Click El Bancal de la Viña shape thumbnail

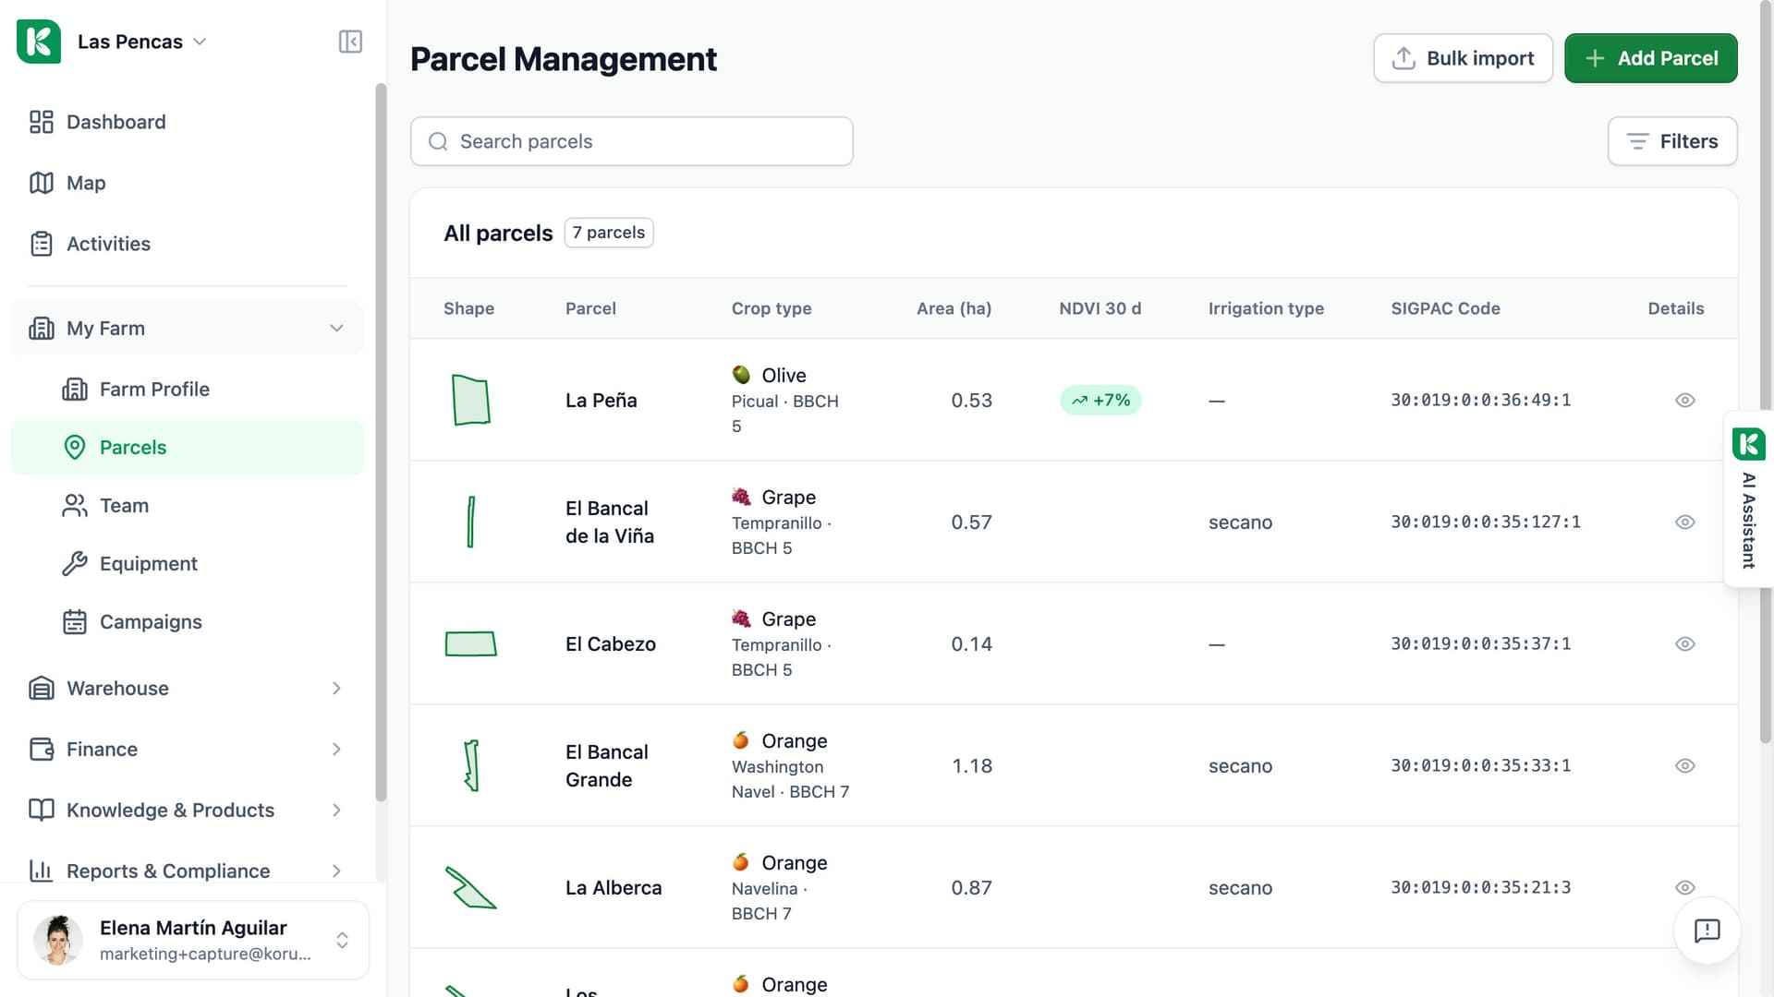pyautogui.click(x=471, y=522)
